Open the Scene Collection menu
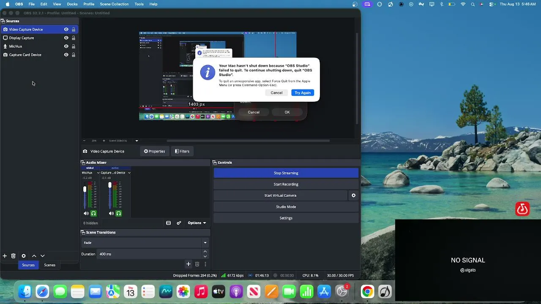The height and width of the screenshot is (304, 541). pos(114,4)
